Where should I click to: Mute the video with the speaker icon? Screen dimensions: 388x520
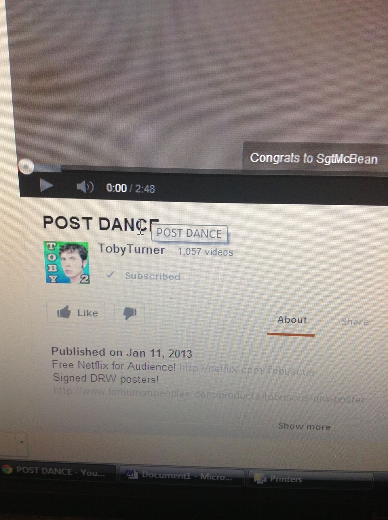pyautogui.click(x=85, y=187)
